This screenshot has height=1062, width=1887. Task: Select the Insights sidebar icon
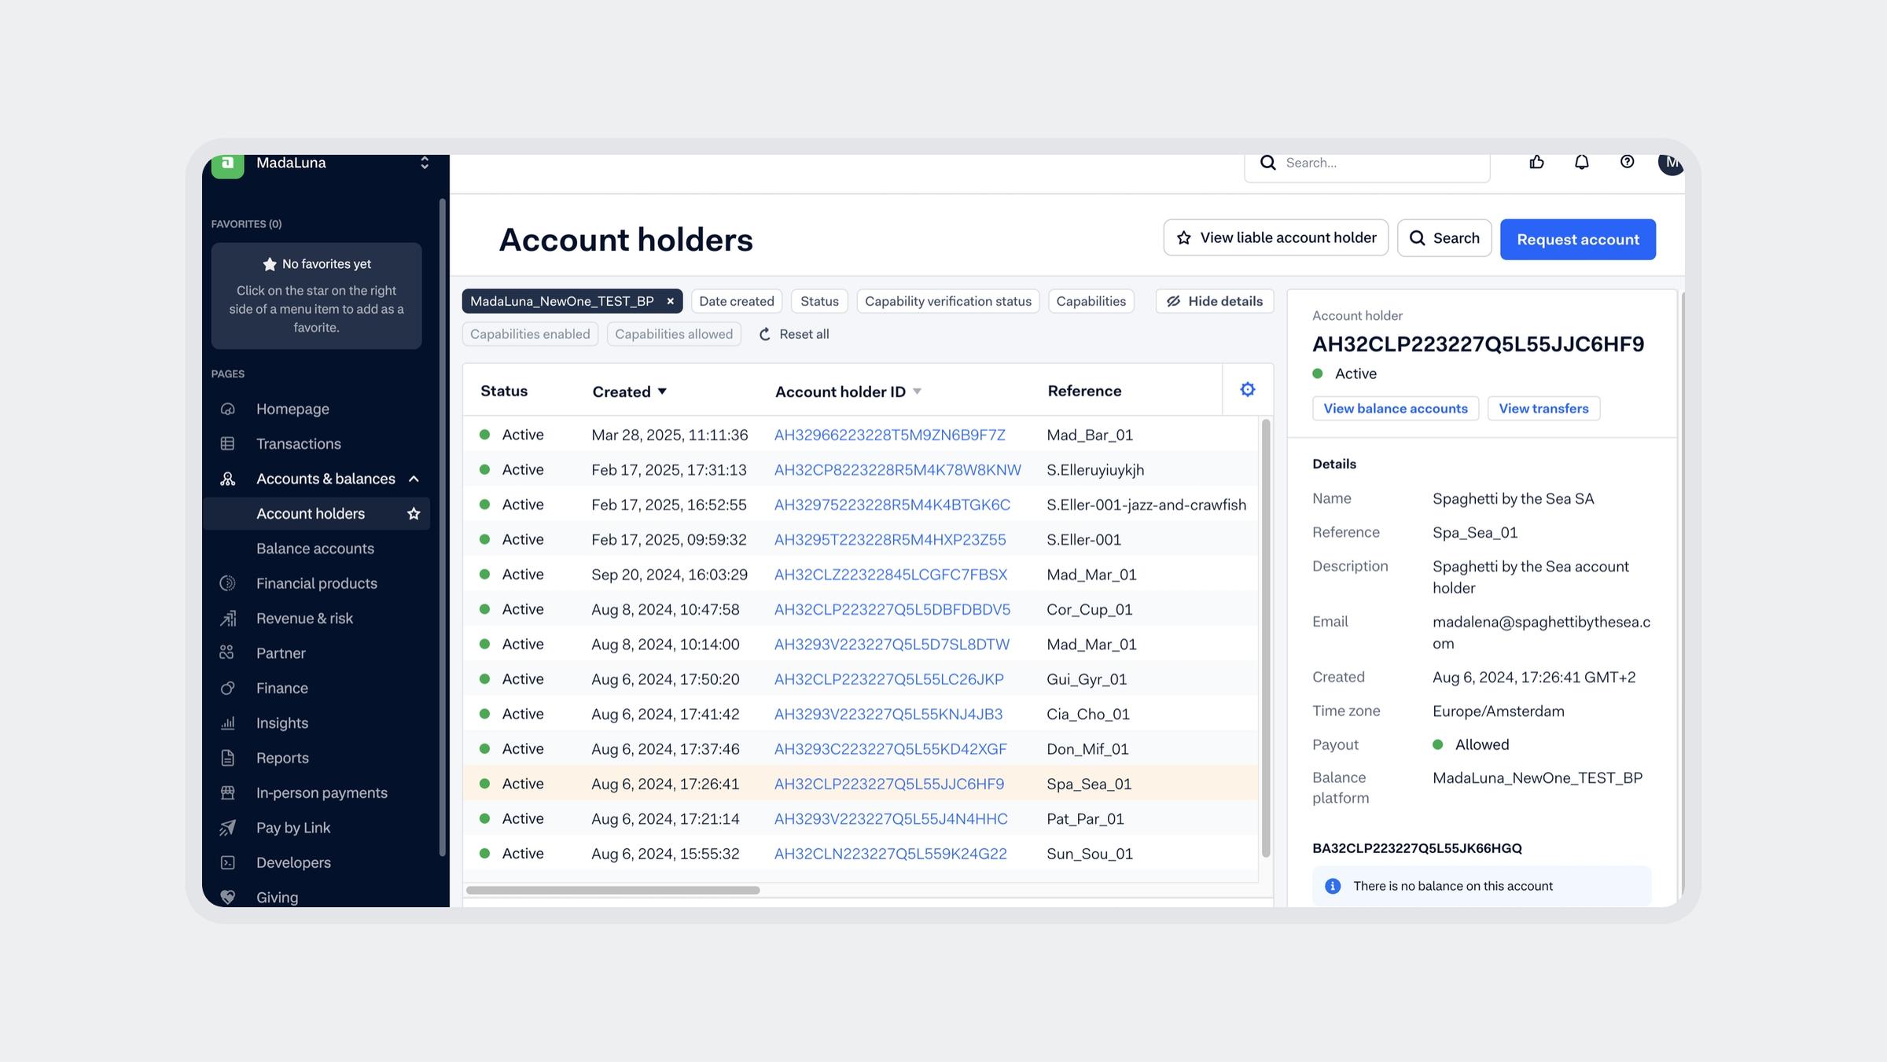tap(228, 722)
